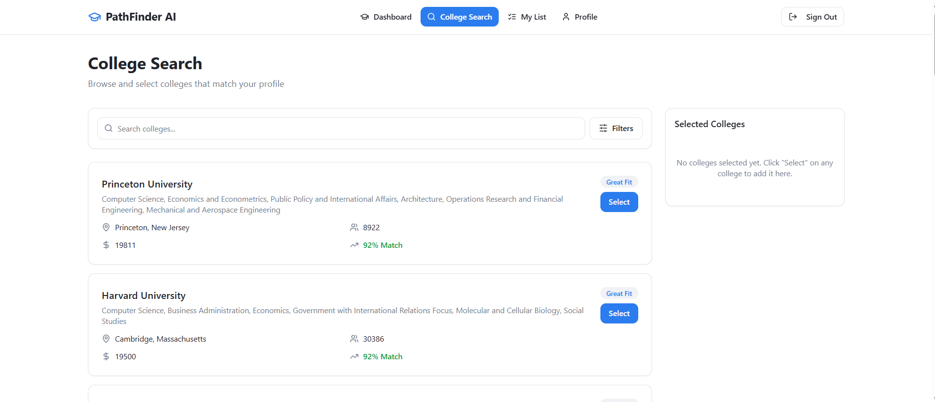Open the College Search tab
This screenshot has height=402, width=935.
(459, 17)
